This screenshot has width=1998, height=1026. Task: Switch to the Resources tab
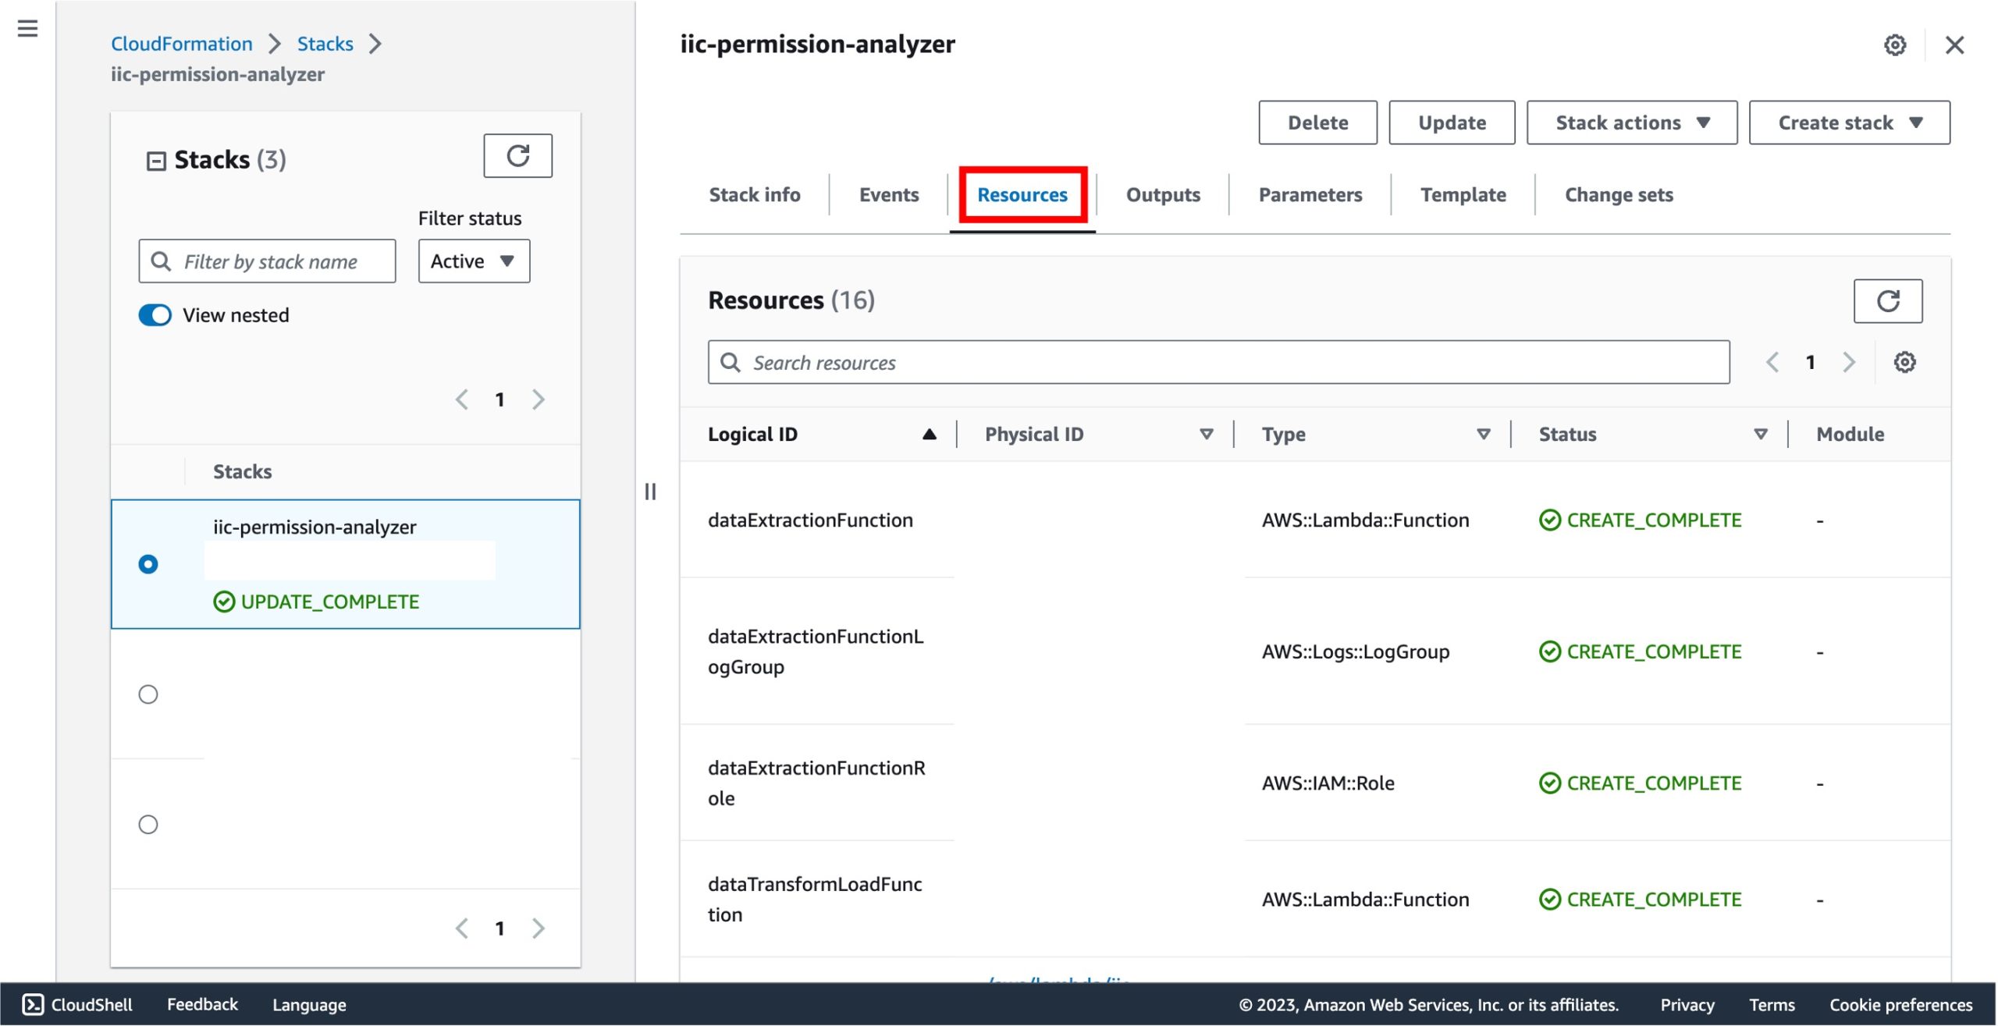click(1022, 193)
